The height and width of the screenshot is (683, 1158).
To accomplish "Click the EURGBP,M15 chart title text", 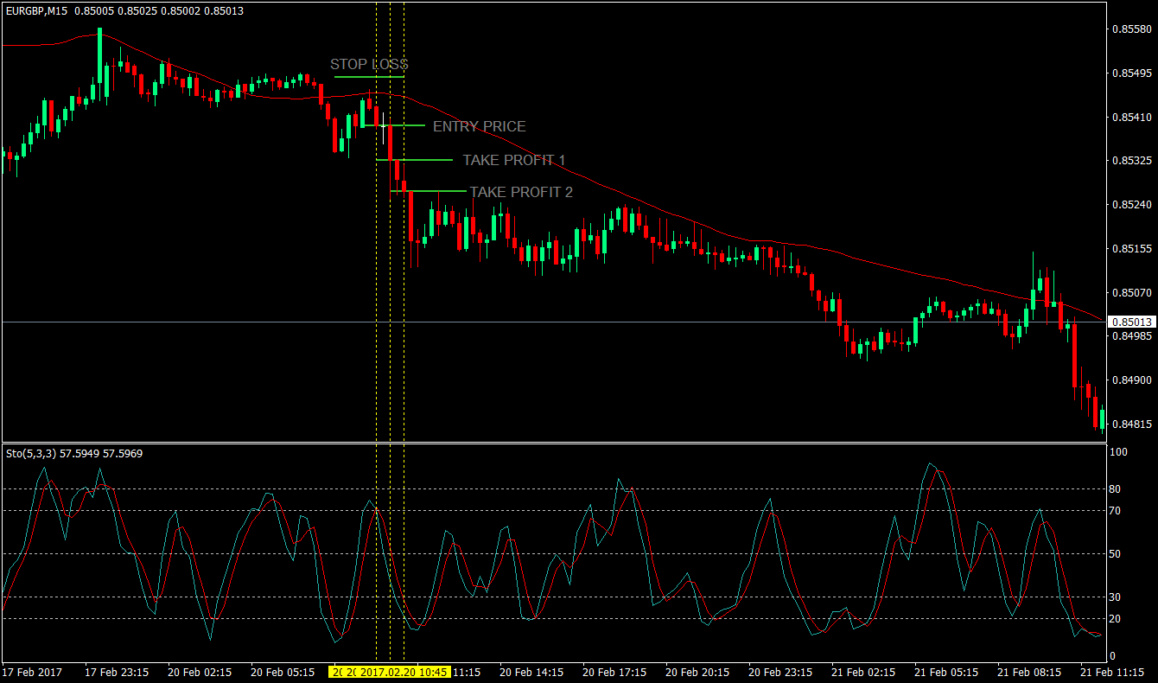I will [x=36, y=10].
